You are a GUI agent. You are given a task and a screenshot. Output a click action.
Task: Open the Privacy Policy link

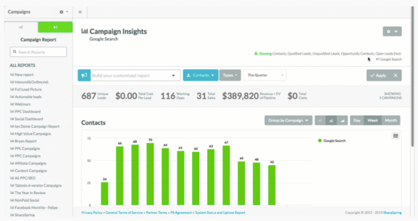point(92,213)
